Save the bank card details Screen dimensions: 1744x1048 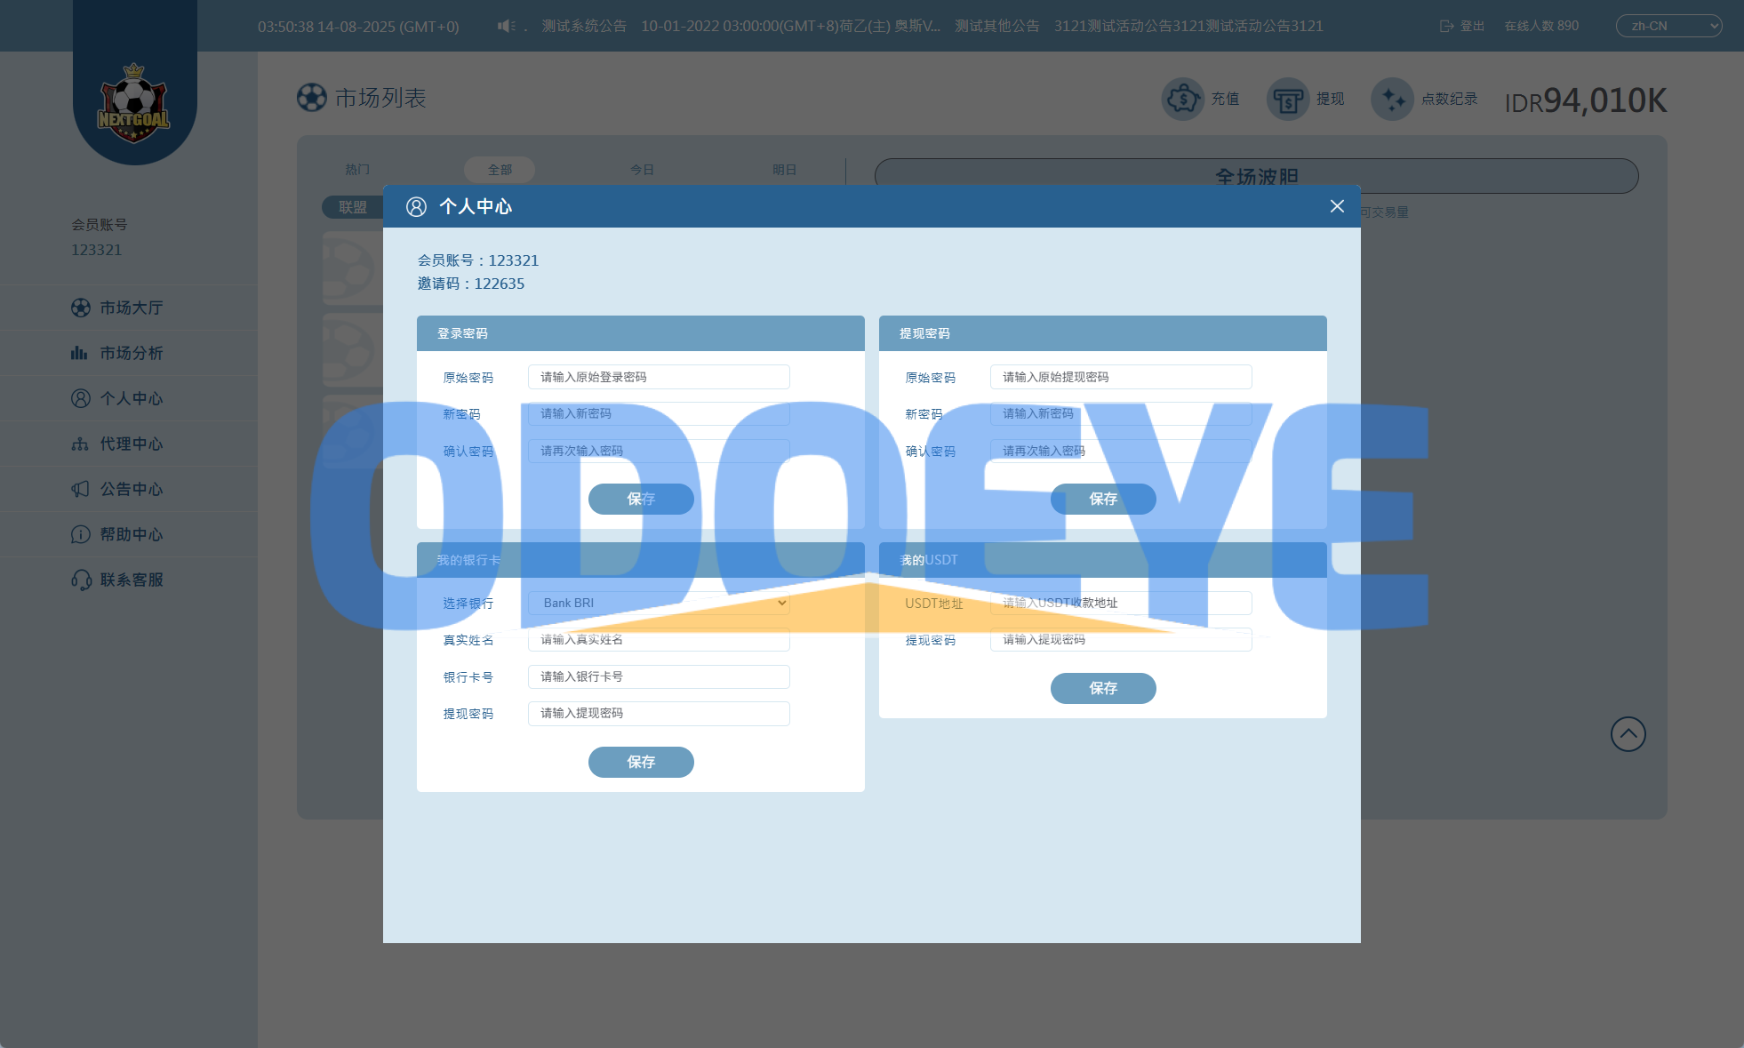641,762
